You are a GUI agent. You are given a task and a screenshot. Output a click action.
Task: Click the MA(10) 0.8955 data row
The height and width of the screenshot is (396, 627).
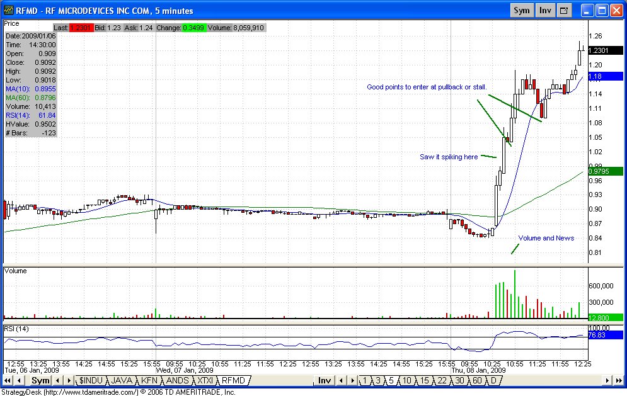31,89
